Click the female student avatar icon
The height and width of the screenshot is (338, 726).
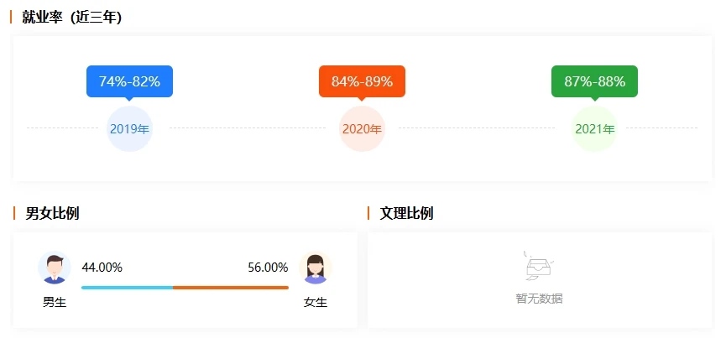(x=316, y=268)
